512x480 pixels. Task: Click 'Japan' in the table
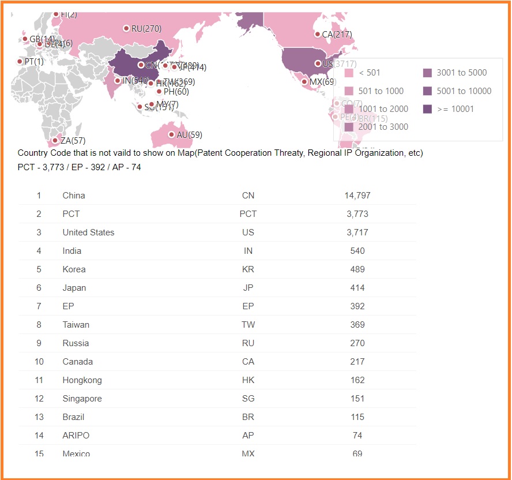click(74, 288)
